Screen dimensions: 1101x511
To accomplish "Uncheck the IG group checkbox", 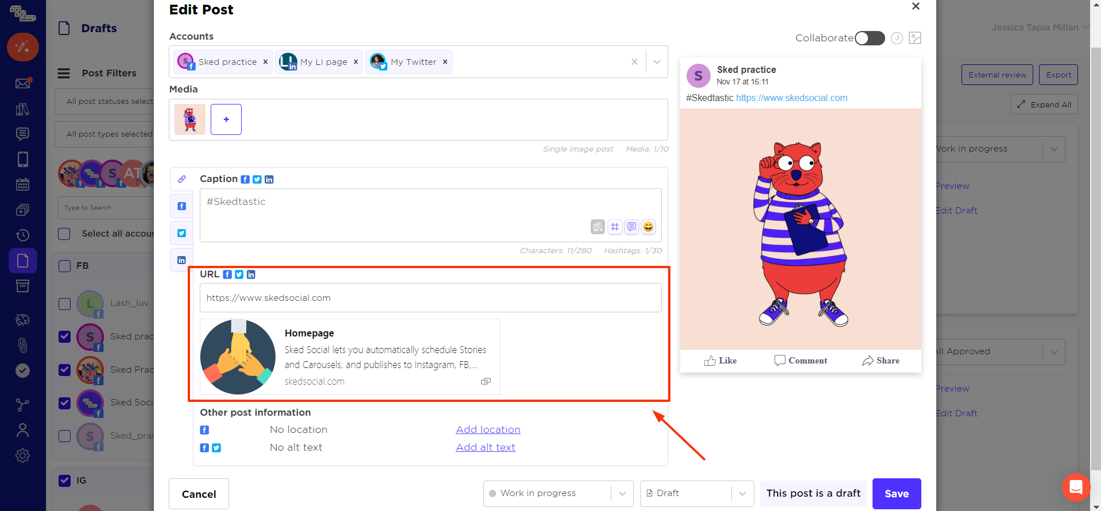I will [x=65, y=481].
